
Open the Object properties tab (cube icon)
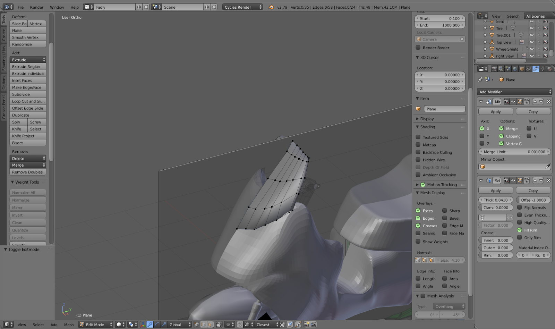[522, 69]
